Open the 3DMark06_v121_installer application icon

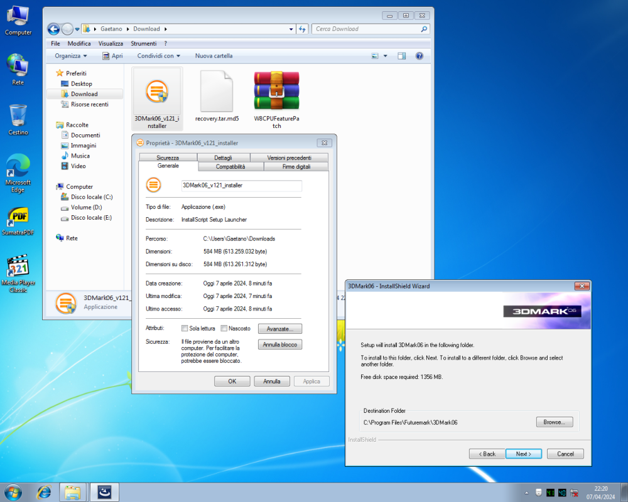point(156,91)
